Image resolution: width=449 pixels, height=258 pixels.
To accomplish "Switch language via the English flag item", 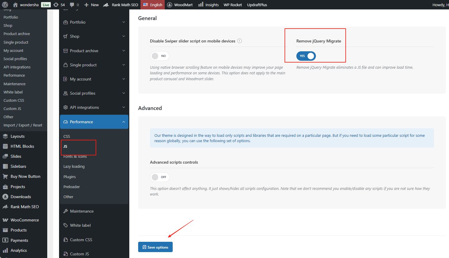I will pos(153,5).
